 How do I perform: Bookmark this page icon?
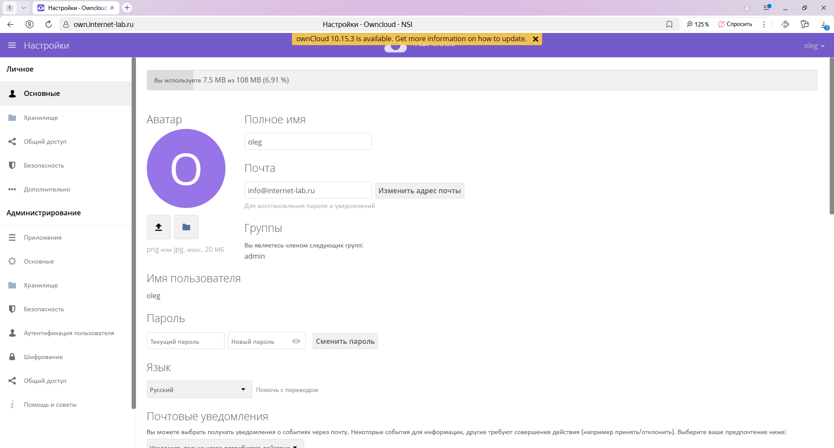tap(669, 24)
